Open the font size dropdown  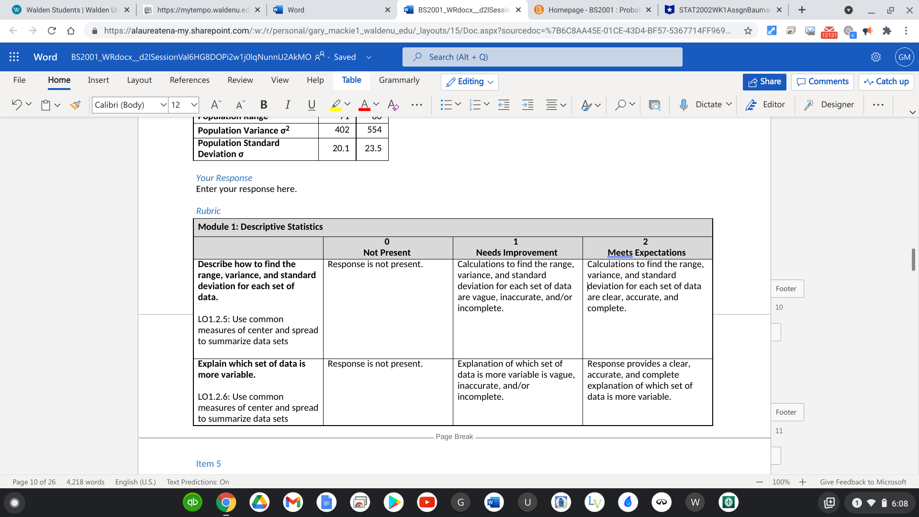(x=194, y=105)
